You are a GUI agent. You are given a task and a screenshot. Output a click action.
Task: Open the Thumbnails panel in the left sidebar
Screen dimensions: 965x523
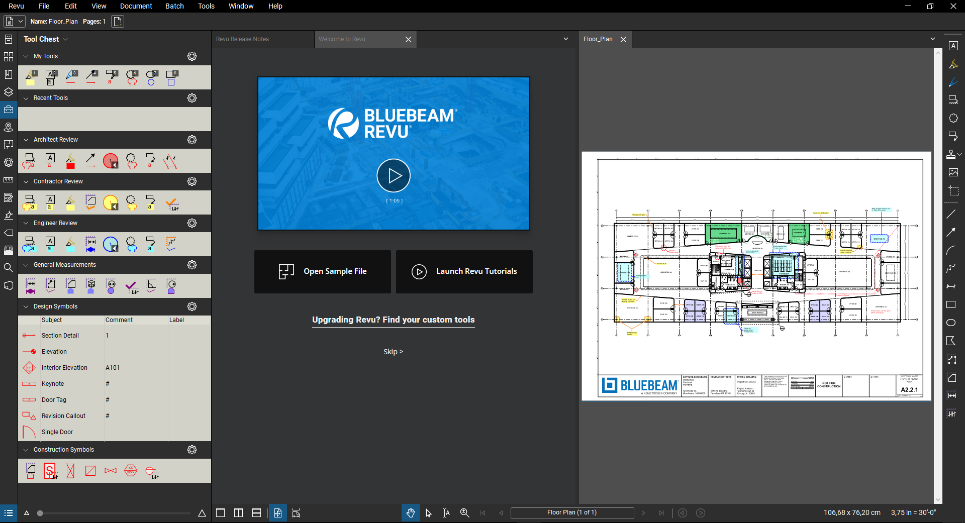[x=9, y=57]
